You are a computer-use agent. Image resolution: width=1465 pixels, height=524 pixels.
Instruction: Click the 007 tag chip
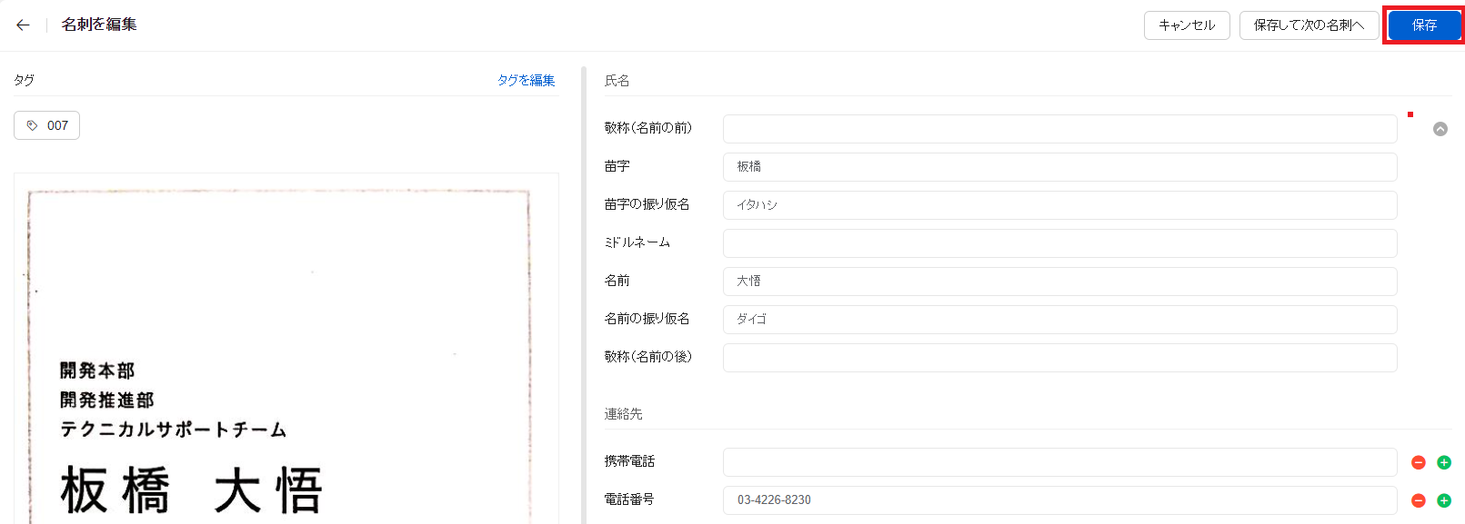point(46,125)
